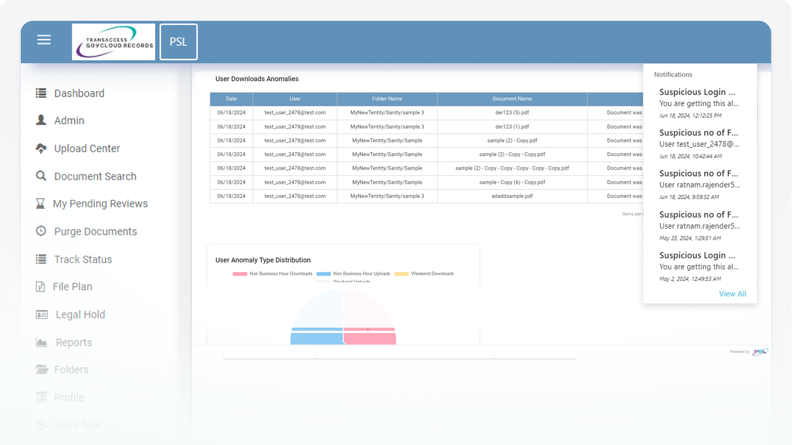The height and width of the screenshot is (445, 792).
Task: Open Profile in sidebar
Action: tap(69, 398)
